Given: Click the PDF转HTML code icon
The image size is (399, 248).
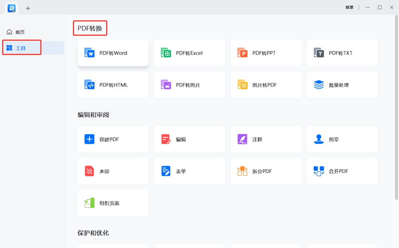Looking at the screenshot, I should click(x=89, y=85).
